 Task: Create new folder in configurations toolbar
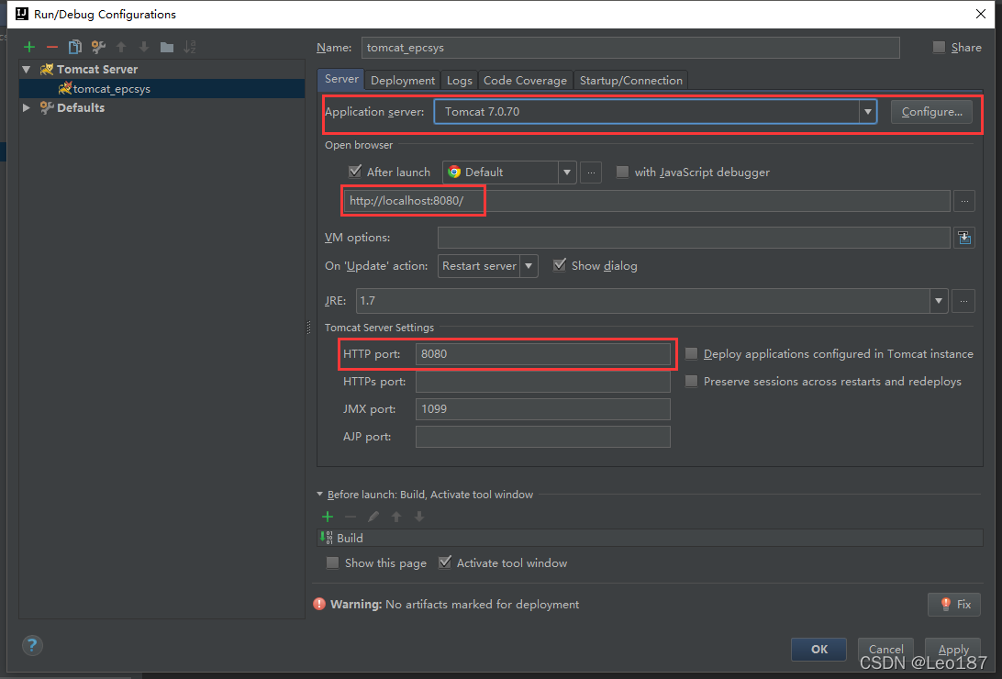(x=167, y=47)
